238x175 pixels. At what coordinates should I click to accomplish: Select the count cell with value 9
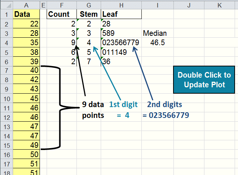coord(62,42)
